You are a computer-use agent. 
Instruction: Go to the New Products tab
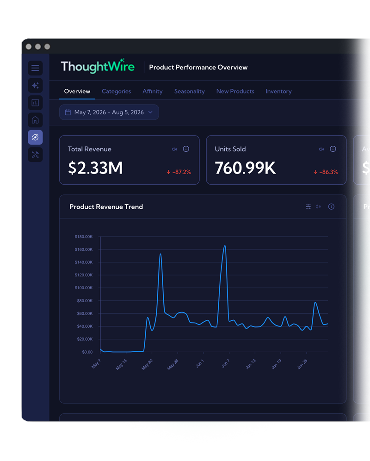(x=235, y=92)
